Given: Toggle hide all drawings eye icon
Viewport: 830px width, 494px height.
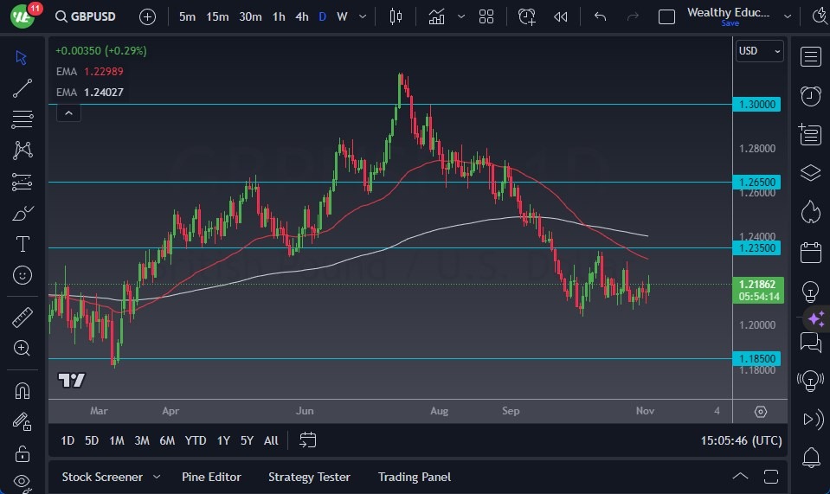Looking at the screenshot, I should [23, 481].
